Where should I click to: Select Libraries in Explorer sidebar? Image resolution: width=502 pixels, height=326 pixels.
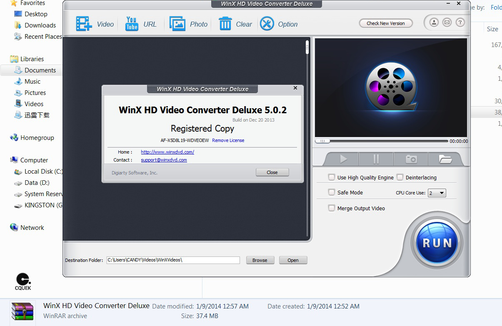coord(27,59)
